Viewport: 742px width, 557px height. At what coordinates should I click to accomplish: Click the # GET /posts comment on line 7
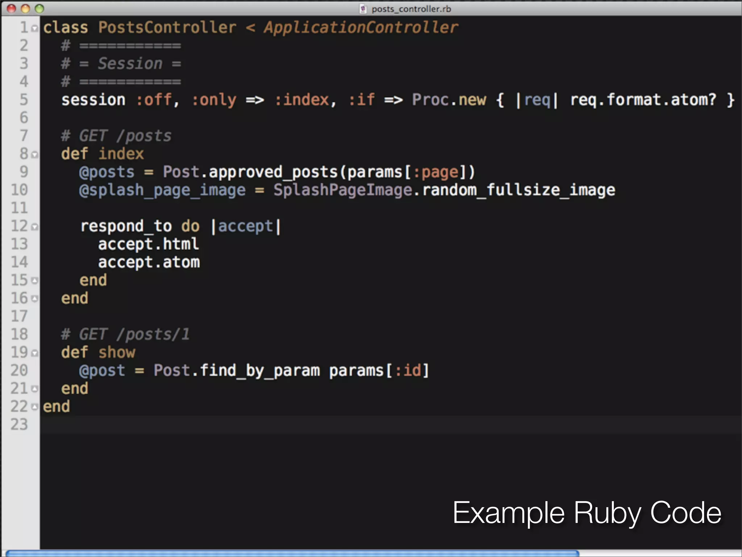116,136
